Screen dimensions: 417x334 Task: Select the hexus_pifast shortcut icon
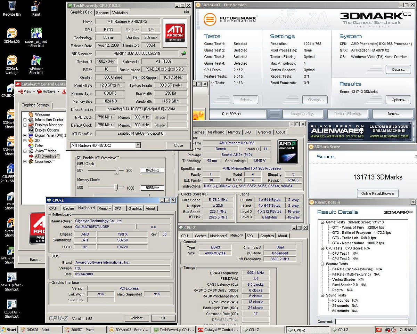pyautogui.click(x=11, y=282)
